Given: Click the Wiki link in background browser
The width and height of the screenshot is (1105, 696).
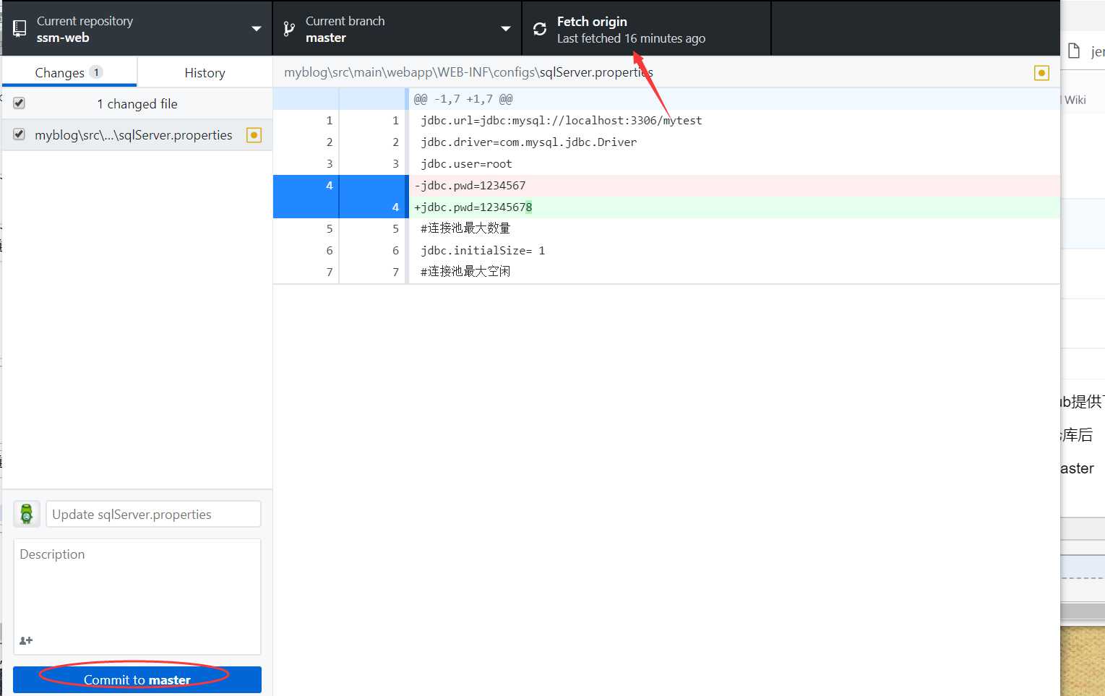Looking at the screenshot, I should [x=1075, y=100].
